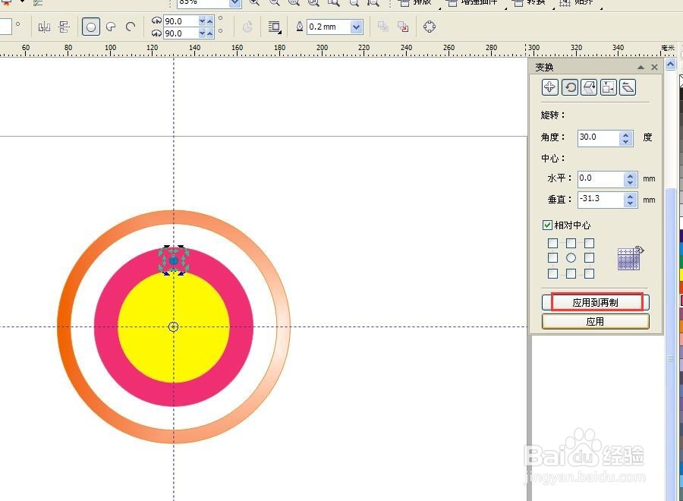Increase the 角度 rotation angle value
Image resolution: width=683 pixels, height=501 pixels.
[626, 135]
